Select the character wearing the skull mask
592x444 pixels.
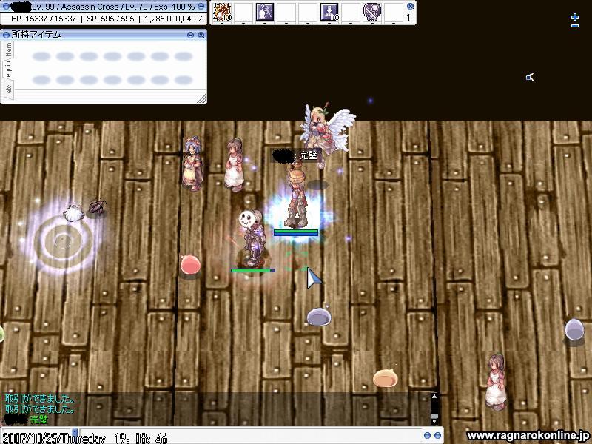(x=252, y=237)
